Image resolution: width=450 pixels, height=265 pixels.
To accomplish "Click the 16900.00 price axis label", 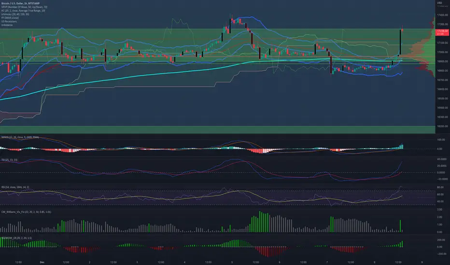I will (x=442, y=61).
